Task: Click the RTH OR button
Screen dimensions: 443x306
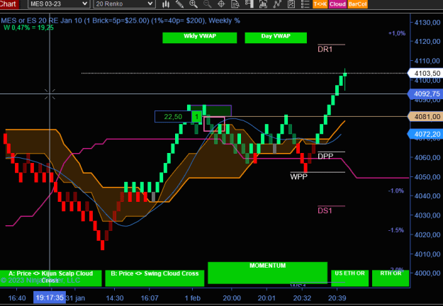Action: 391,278
